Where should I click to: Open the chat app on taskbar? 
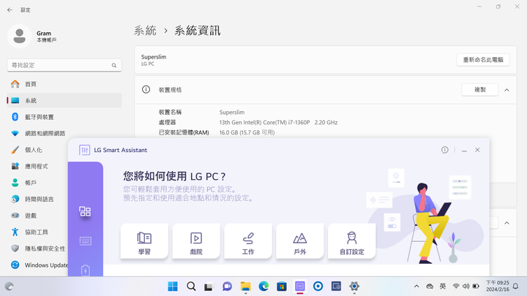click(227, 286)
